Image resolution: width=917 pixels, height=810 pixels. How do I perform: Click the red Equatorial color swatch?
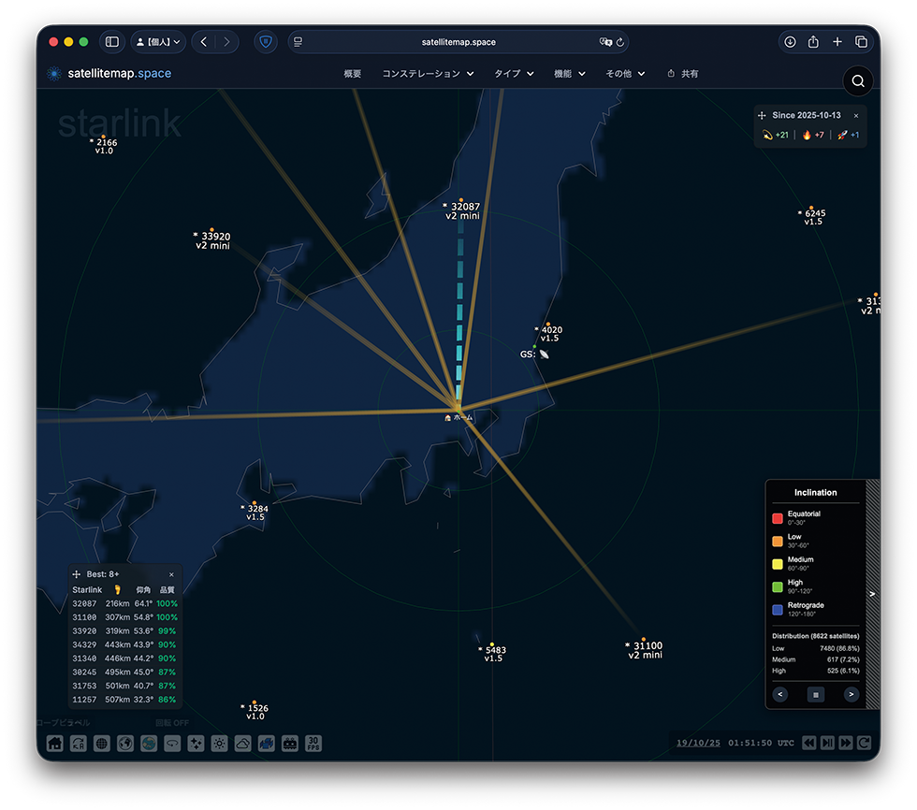[777, 518]
